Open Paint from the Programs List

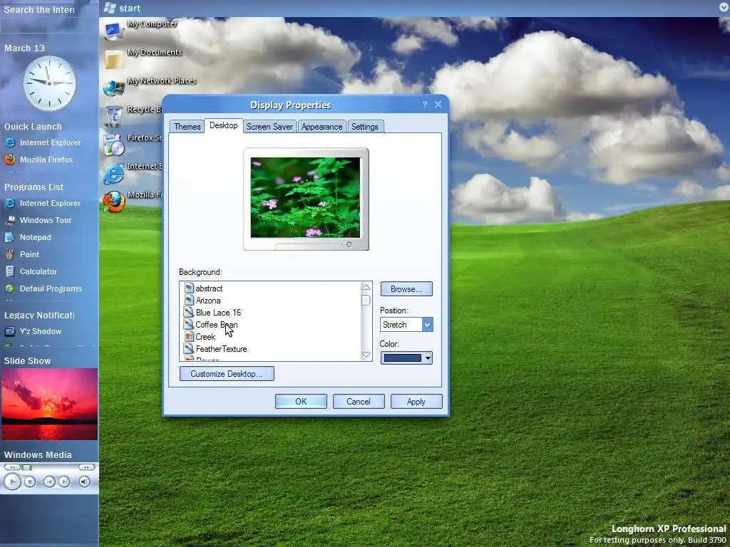[22, 254]
